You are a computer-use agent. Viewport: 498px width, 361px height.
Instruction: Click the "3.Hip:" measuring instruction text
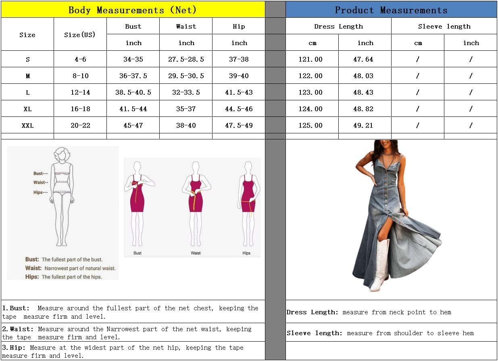pos(123,351)
